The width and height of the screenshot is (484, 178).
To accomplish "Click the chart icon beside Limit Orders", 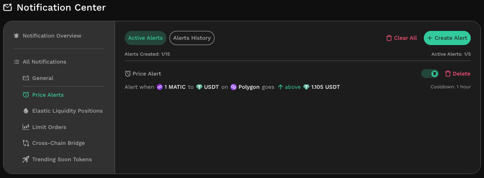I will pos(26,127).
